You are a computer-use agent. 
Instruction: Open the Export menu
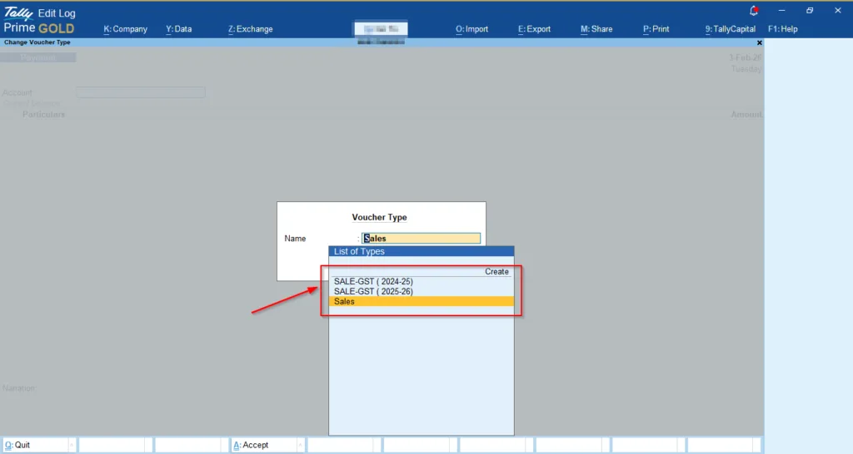(534, 29)
